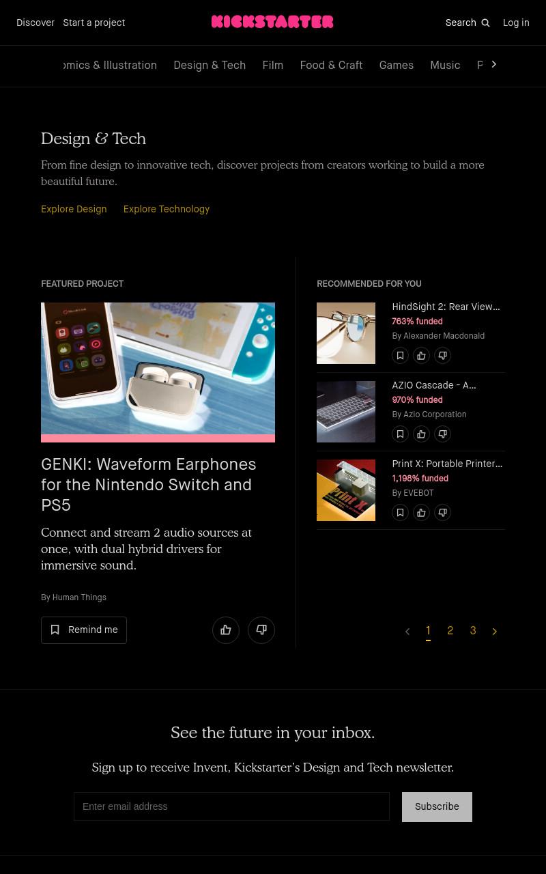Thumbs down the Print X project
This screenshot has height=874, width=546.
pos(443,513)
